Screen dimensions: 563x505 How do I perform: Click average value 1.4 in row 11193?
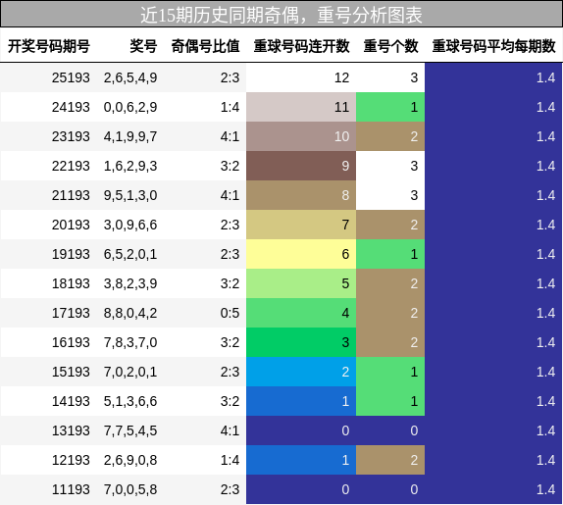point(493,489)
